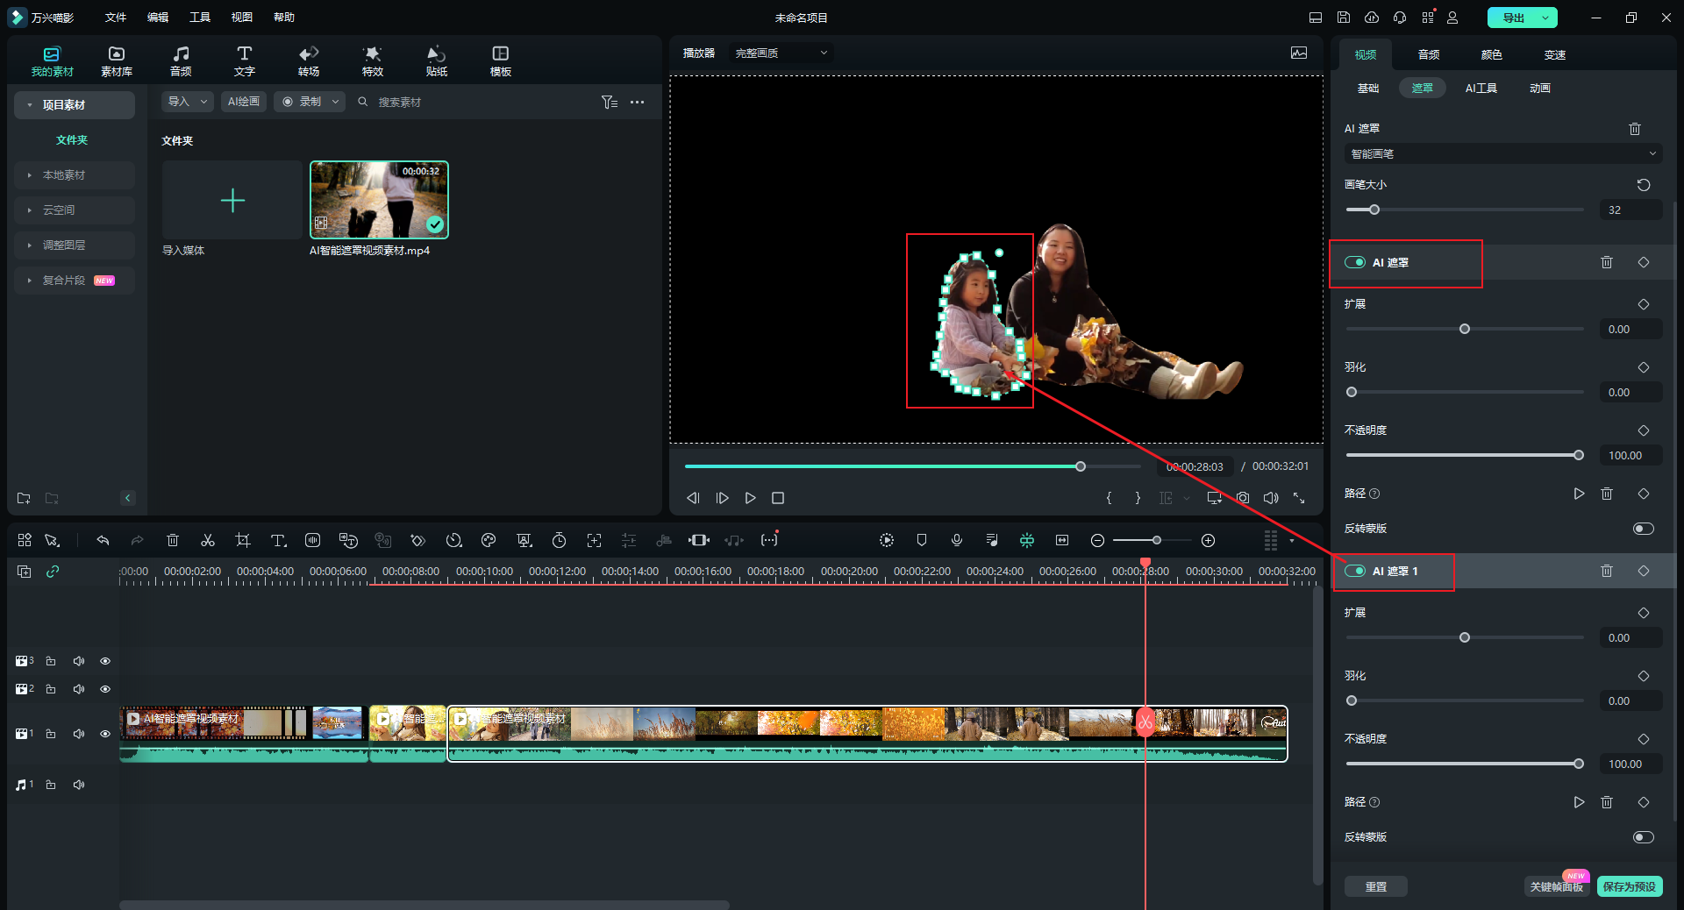The image size is (1684, 910).
Task: Take a snapshot with the camera icon
Action: [x=1243, y=498]
